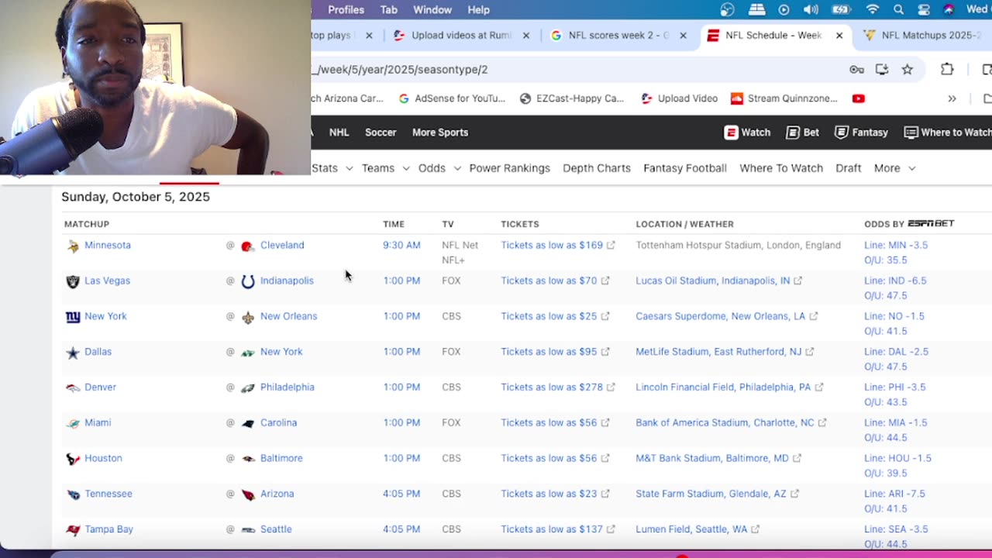Click the Denver Broncos logo
The height and width of the screenshot is (558, 992).
pos(73,387)
